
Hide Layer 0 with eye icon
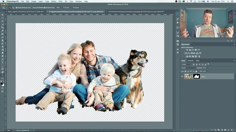point(182,77)
